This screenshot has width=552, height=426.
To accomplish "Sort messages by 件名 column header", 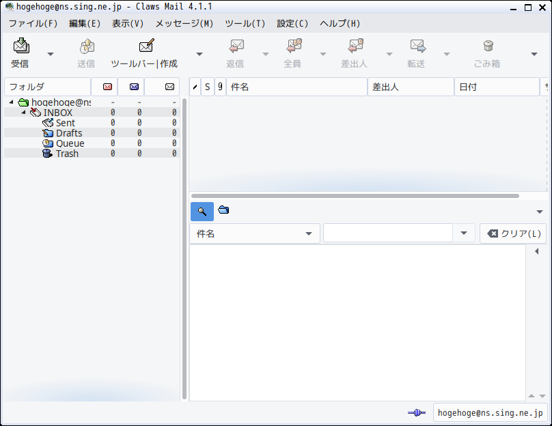I will pyautogui.click(x=296, y=87).
